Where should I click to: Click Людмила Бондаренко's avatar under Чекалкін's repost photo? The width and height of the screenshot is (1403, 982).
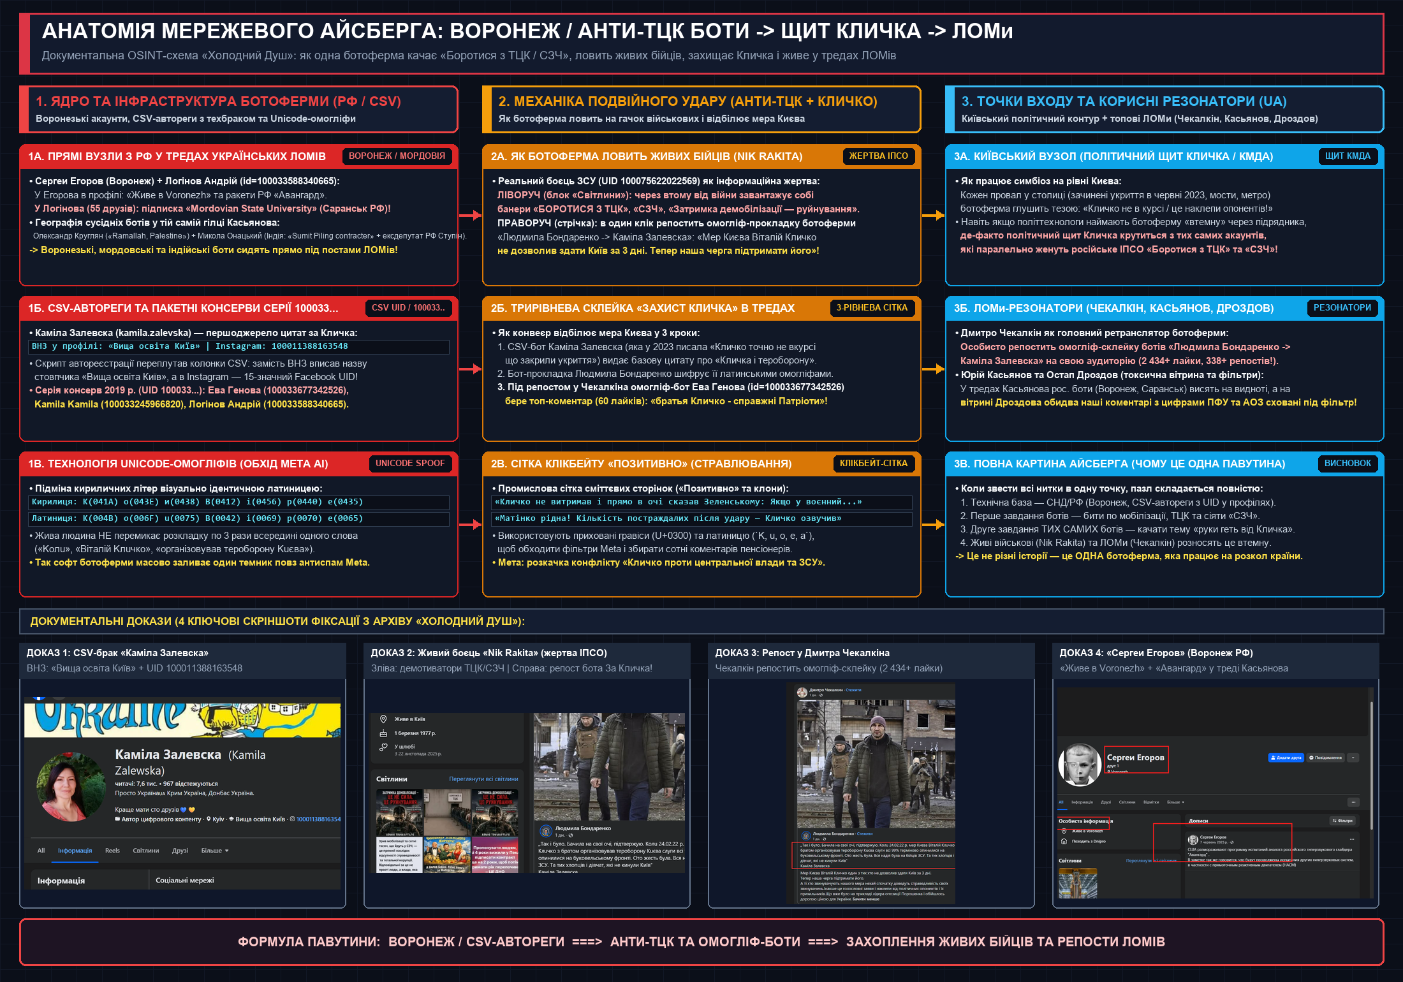(x=806, y=835)
